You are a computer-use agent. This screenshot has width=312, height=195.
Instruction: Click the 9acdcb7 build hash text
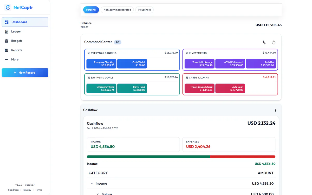(x=30, y=185)
